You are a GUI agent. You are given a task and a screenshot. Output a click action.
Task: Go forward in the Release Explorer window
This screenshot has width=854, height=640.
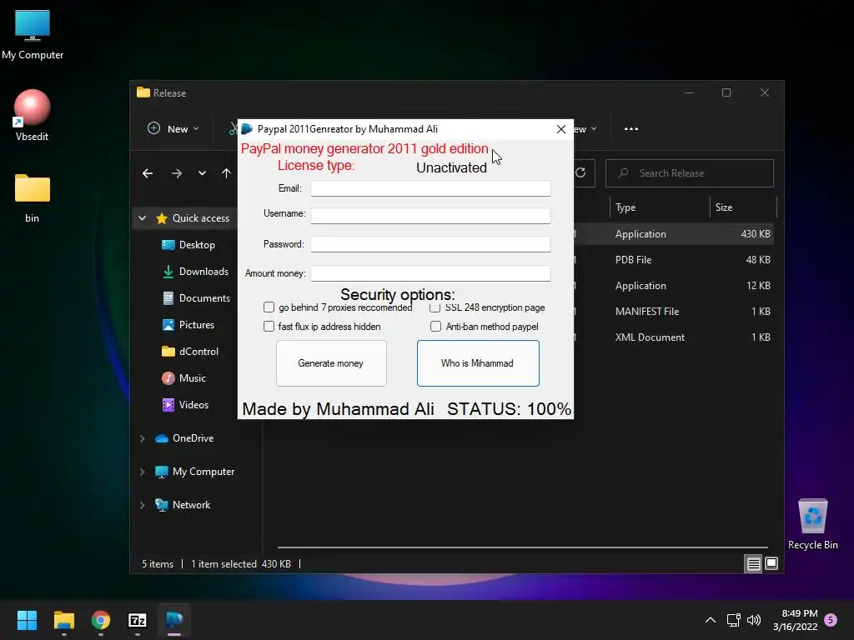[177, 173]
